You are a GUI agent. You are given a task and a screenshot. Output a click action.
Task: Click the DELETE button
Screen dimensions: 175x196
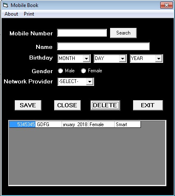coord(105,105)
